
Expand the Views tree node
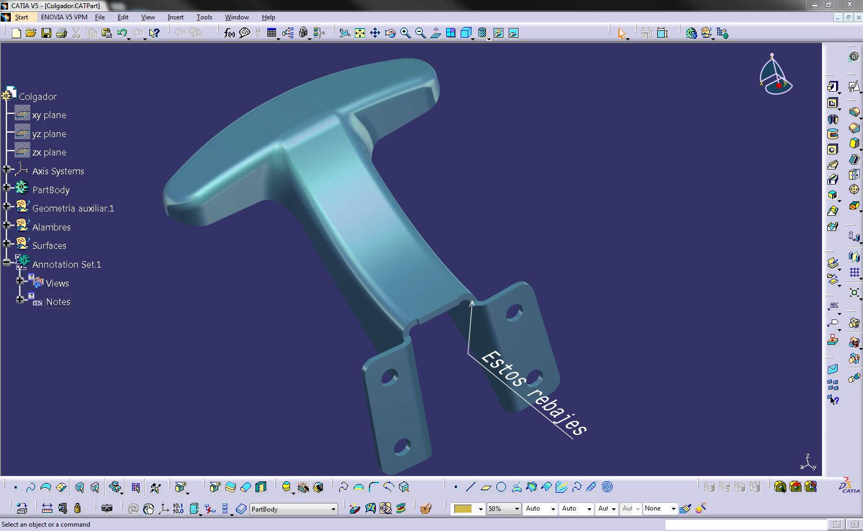[x=20, y=281]
